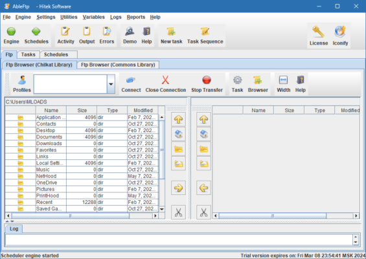This screenshot has width=366, height=259.
Task: Click the Browser icon in FTP toolbar
Action: tap(258, 80)
